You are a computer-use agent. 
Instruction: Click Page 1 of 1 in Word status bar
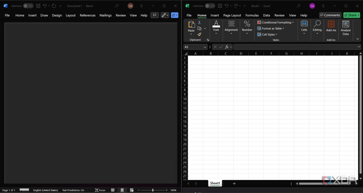[x=9, y=190]
